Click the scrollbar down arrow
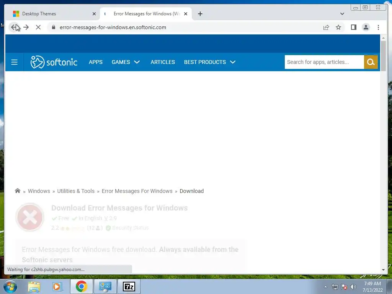 click(x=383, y=270)
